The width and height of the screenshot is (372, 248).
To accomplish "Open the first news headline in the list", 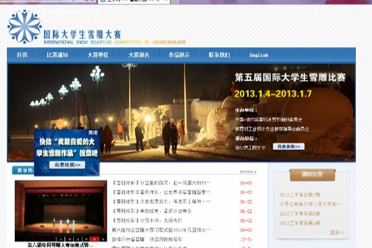I will tap(161, 183).
